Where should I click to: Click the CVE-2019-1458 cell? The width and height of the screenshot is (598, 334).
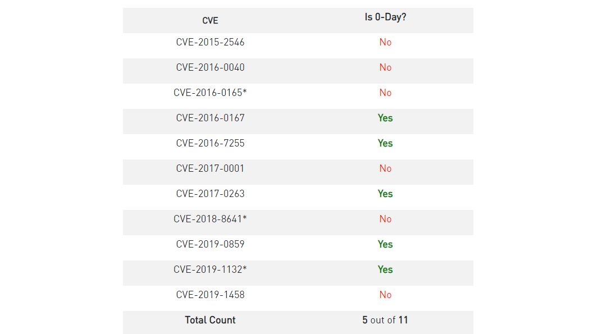tap(210, 295)
